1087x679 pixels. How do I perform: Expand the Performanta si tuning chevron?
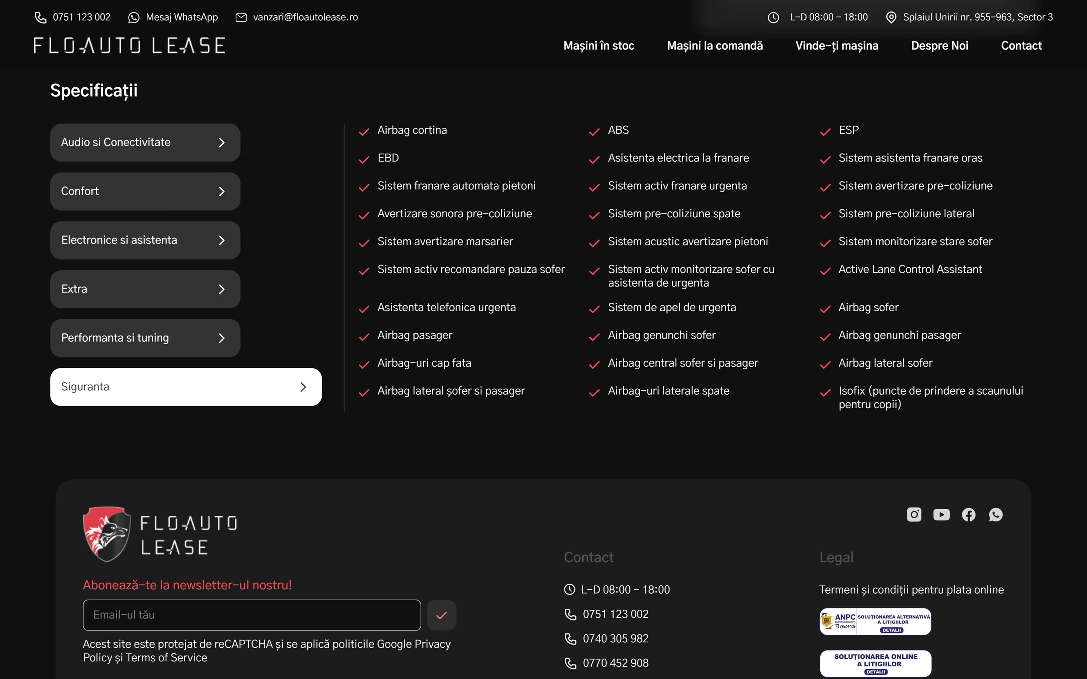(x=221, y=338)
